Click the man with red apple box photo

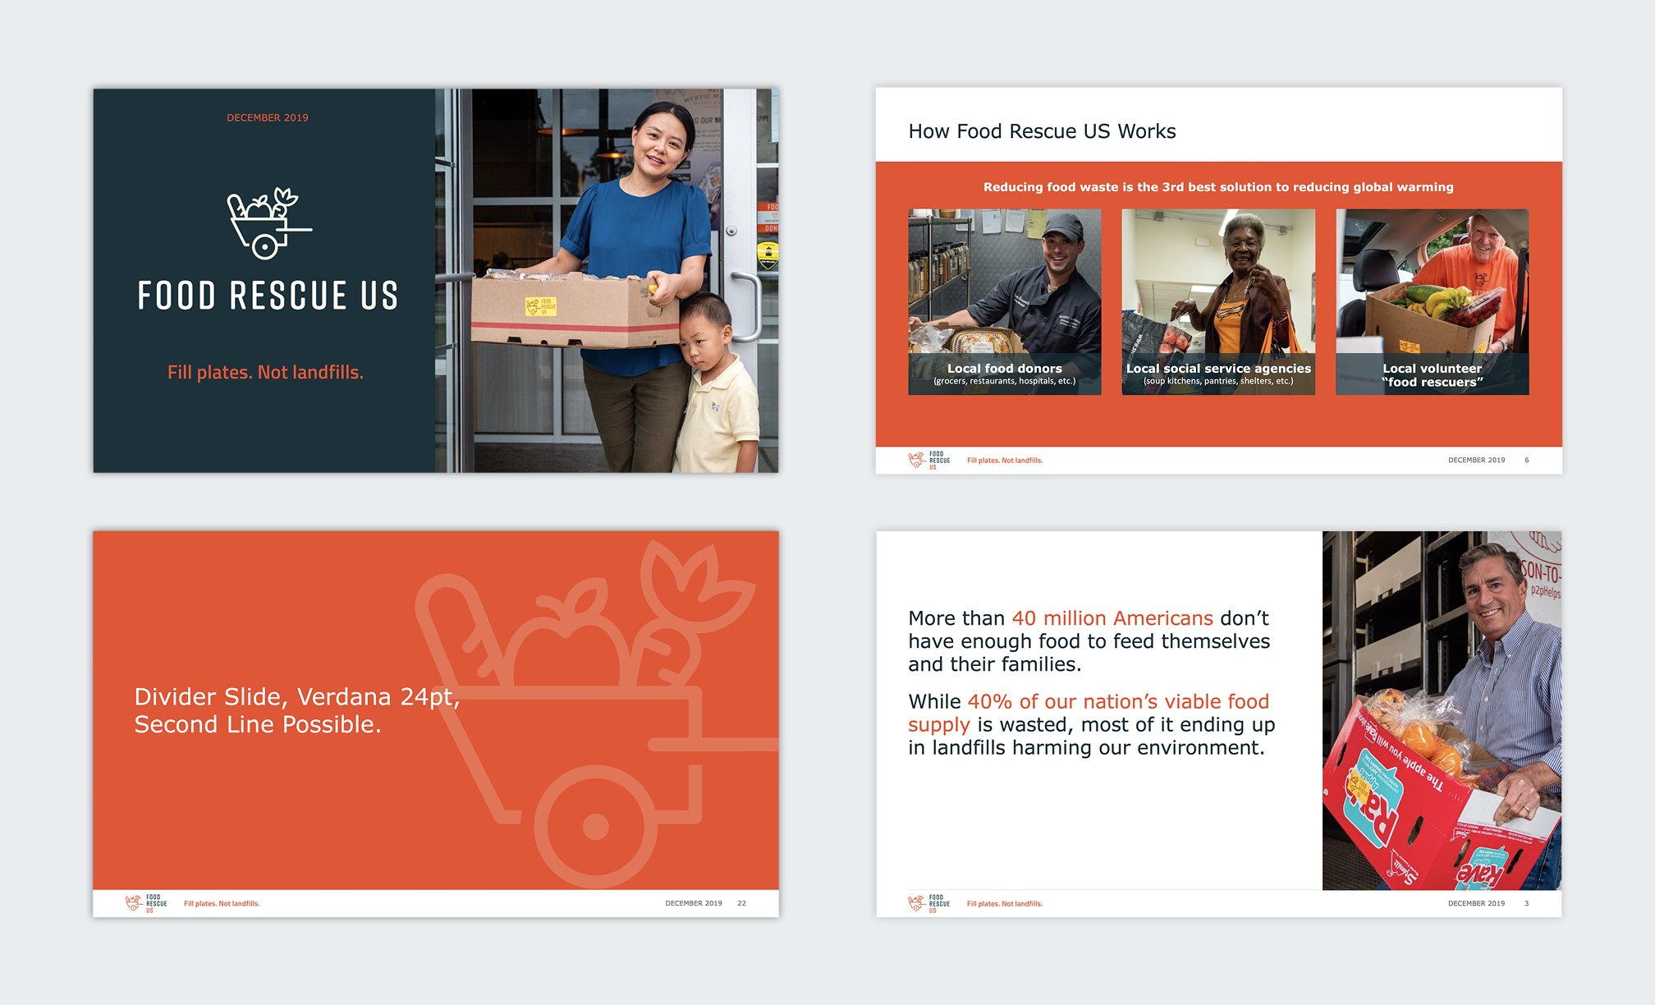1442,710
